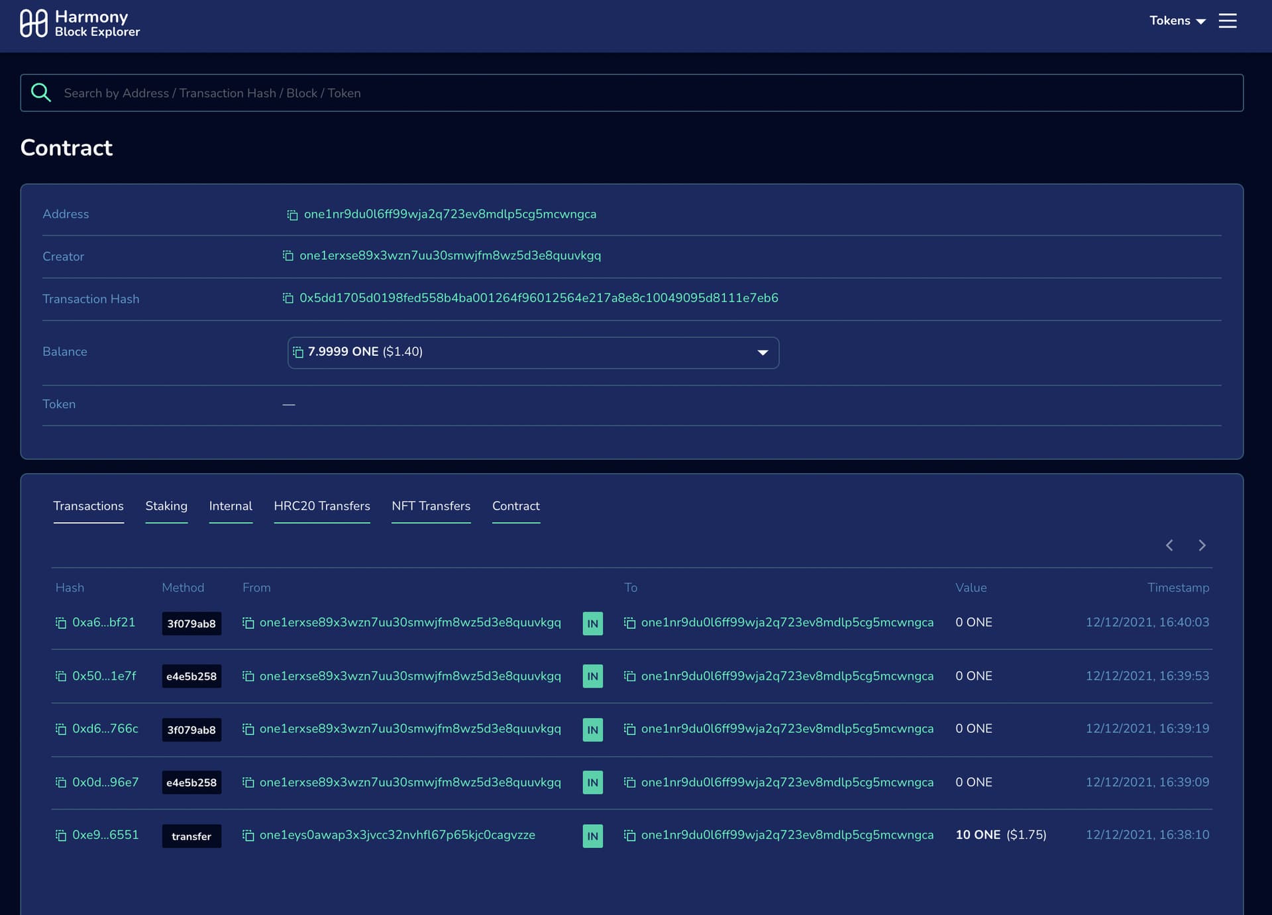This screenshot has width=1272, height=915.
Task: Click timestamp 12/12/2021, 16:38:10
Action: [1147, 835]
